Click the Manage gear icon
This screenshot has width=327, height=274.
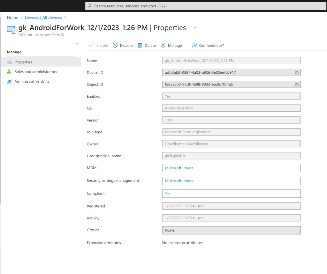pyautogui.click(x=163, y=45)
